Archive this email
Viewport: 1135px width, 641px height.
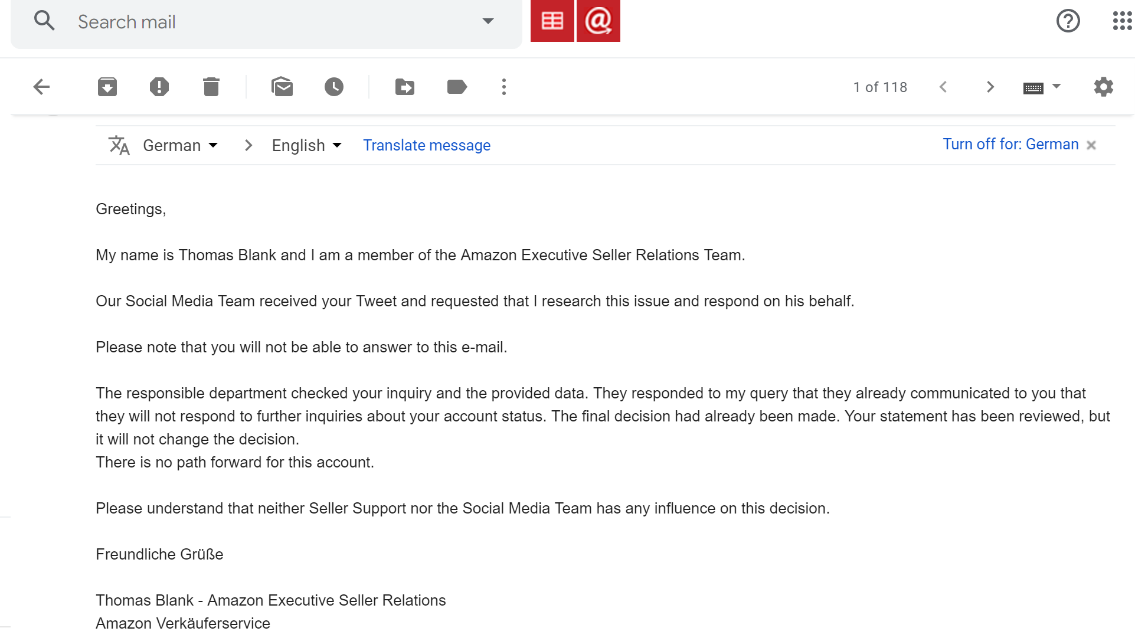[x=107, y=87]
